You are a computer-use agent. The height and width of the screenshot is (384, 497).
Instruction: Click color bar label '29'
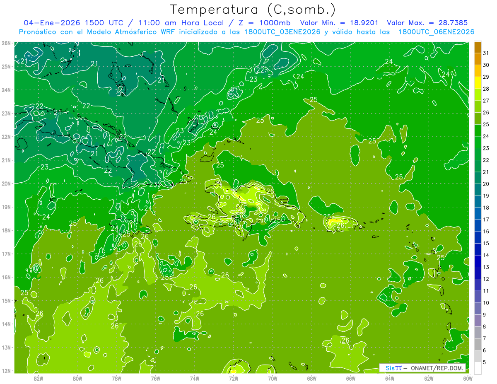(486, 77)
